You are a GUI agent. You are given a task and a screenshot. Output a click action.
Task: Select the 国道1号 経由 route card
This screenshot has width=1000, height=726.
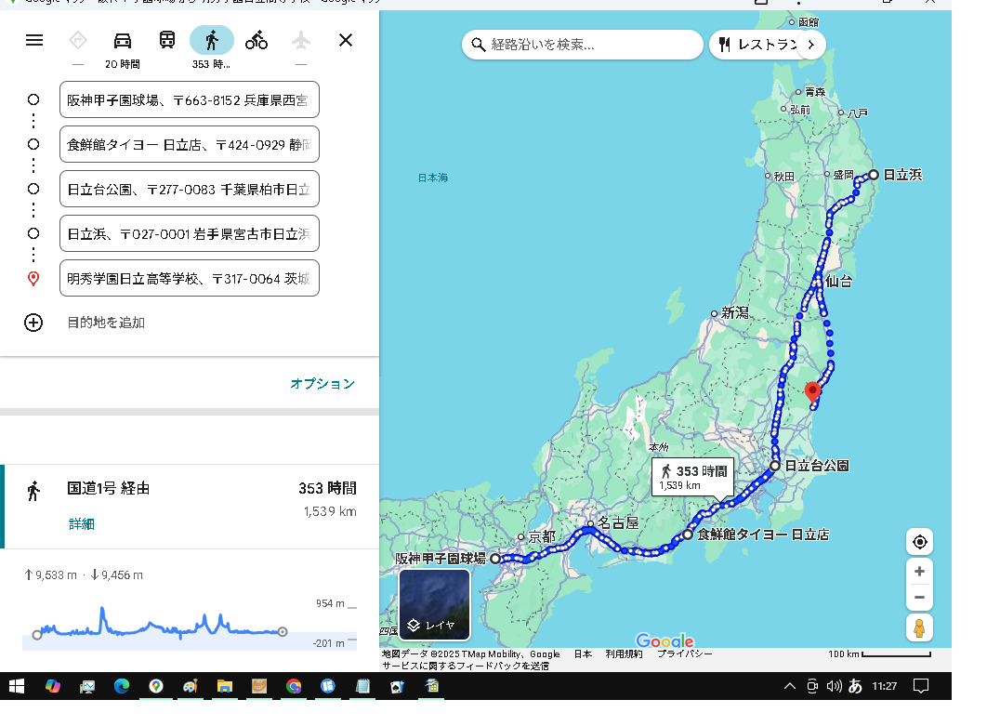[x=190, y=507]
